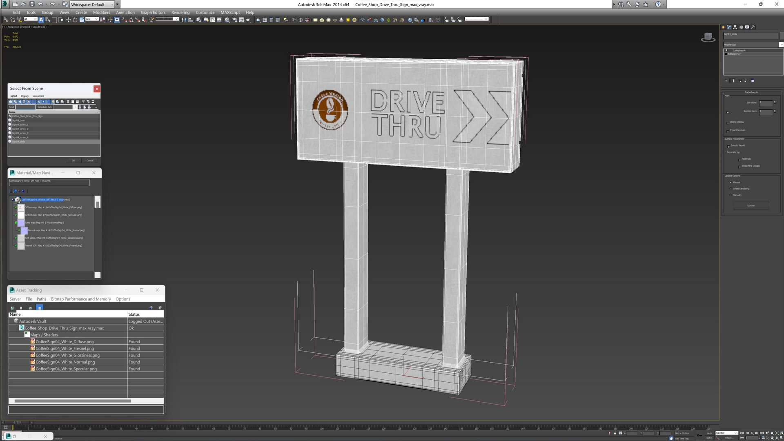Click the Redo arrow icon
This screenshot has height=441, width=784.
click(x=52, y=4)
